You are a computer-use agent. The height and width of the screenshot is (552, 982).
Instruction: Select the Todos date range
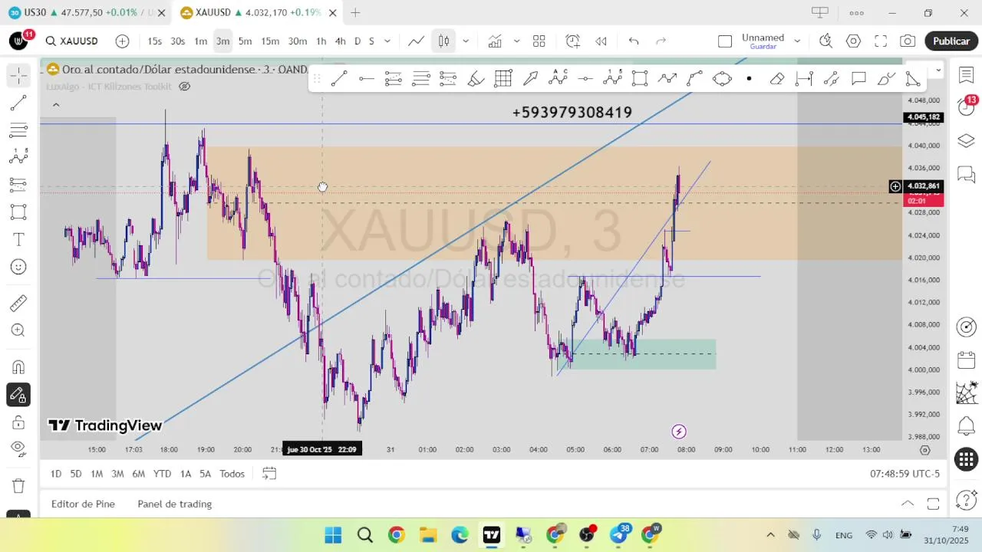coord(232,474)
